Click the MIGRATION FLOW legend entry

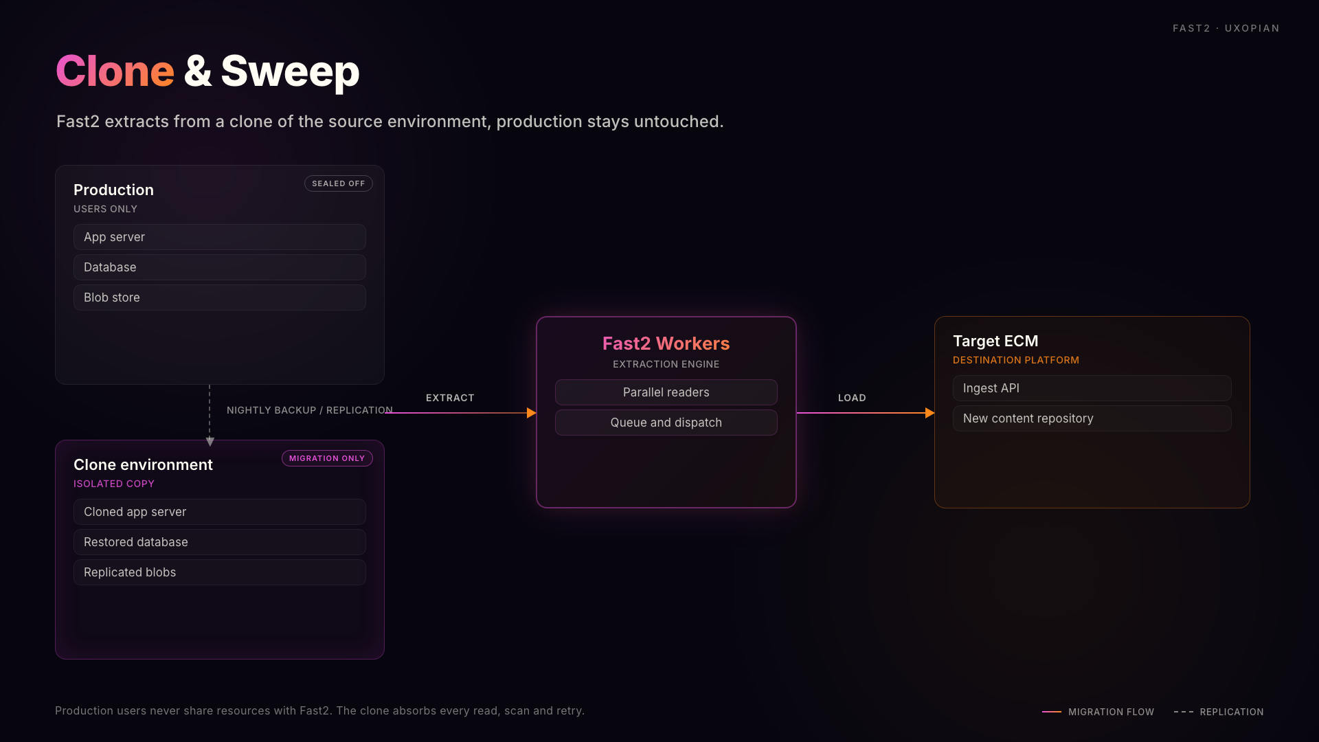tap(1098, 712)
